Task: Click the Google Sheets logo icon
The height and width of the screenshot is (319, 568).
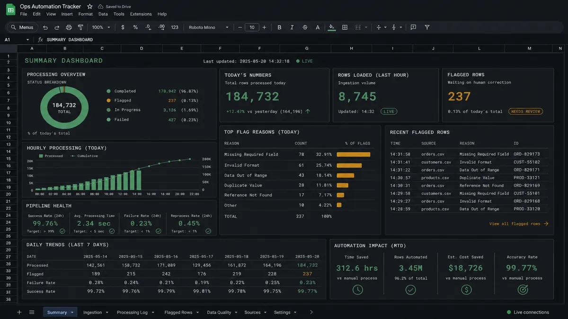Action: coord(10,10)
